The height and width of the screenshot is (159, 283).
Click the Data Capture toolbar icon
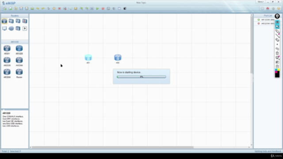[x=108, y=8]
